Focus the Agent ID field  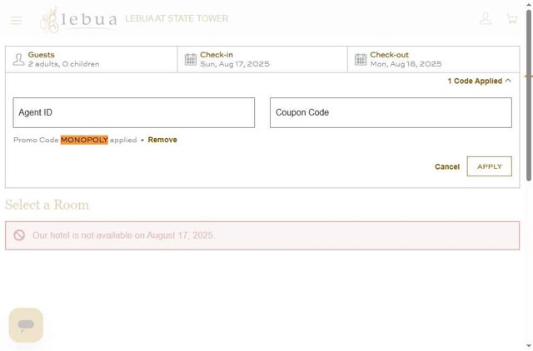133,112
